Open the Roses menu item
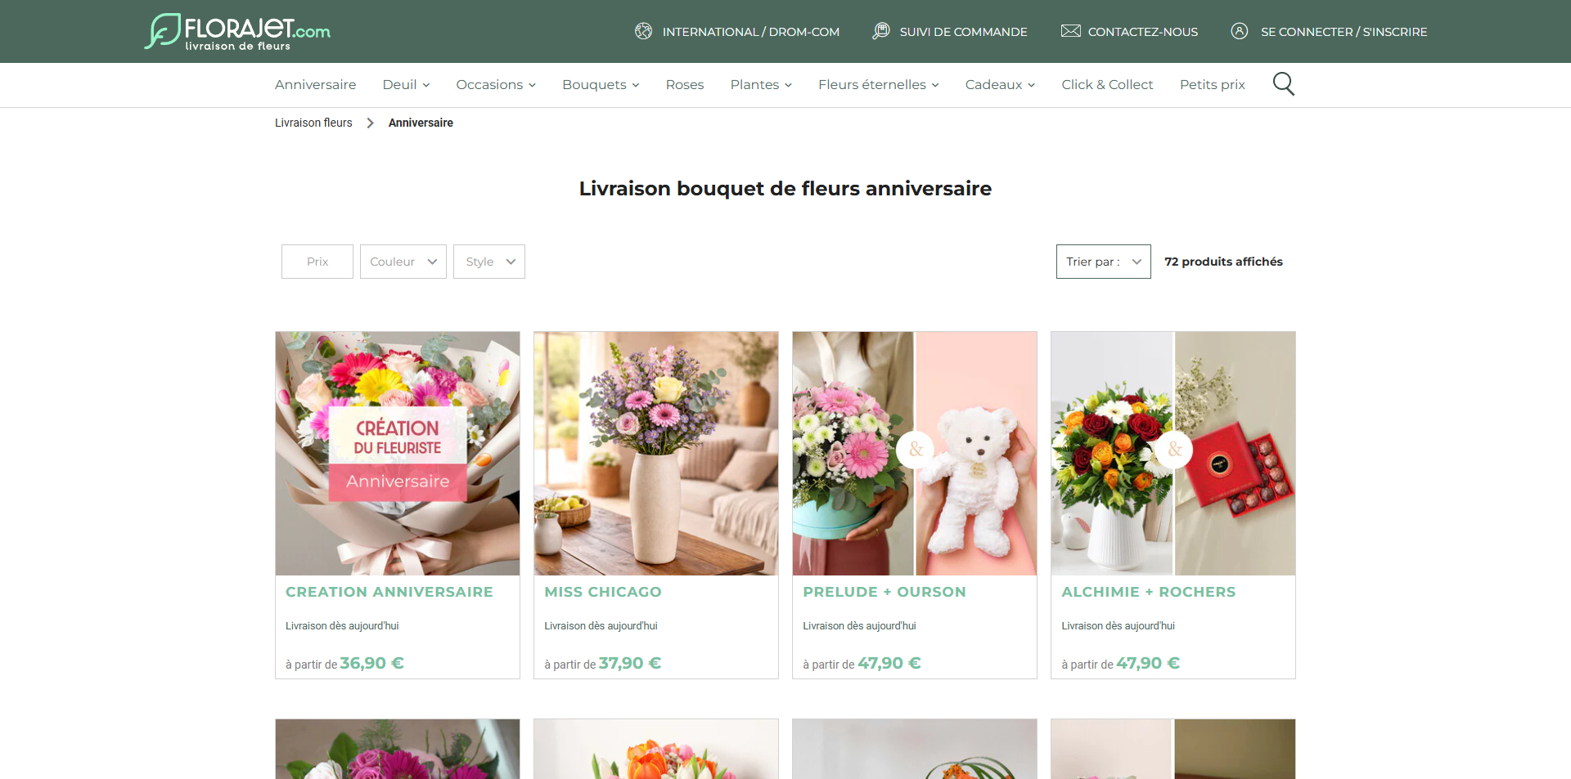Viewport: 1571px width, 779px height. tap(685, 84)
